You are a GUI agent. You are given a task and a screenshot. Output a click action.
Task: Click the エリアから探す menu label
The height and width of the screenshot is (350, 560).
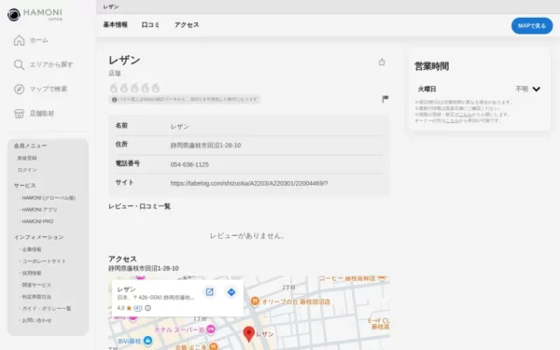coord(51,64)
